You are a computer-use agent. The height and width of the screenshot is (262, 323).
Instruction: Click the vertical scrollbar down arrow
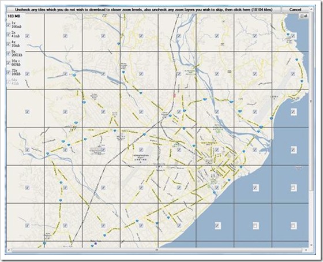pyautogui.click(x=311, y=245)
